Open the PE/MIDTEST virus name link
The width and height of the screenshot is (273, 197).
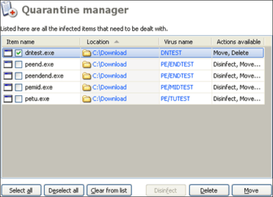pyautogui.click(x=177, y=87)
